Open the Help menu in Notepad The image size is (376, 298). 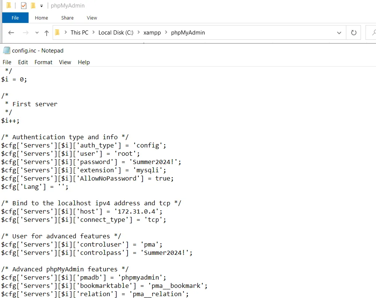coord(83,62)
